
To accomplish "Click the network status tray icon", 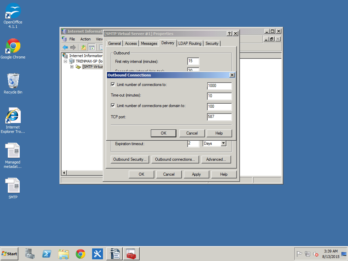I will [307, 254].
